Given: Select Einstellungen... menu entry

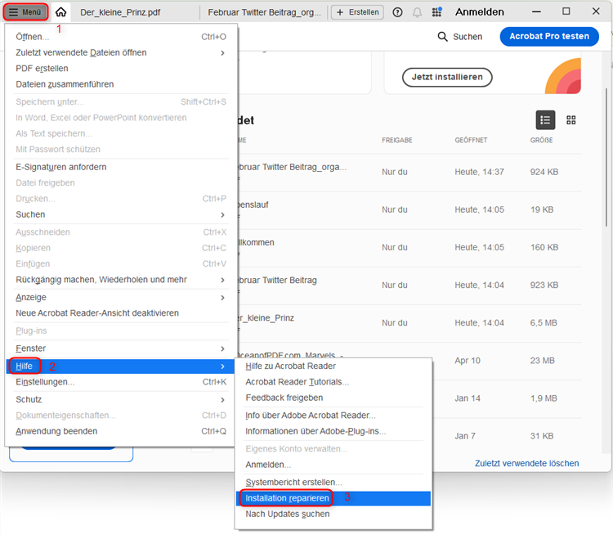Looking at the screenshot, I should point(45,382).
